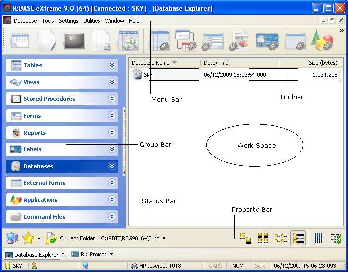
Task: Expand the Tables group chevron
Action: tap(112, 65)
